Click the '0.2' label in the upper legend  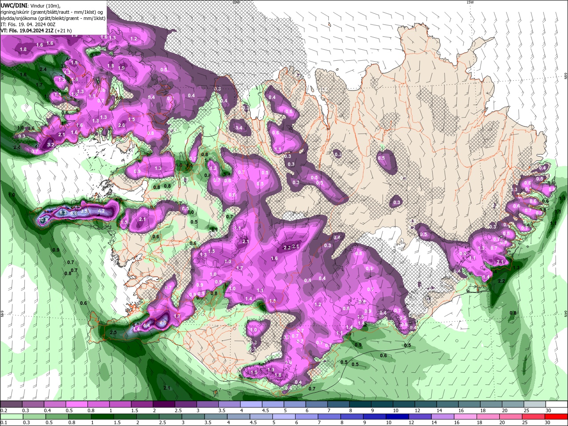click(x=4, y=410)
